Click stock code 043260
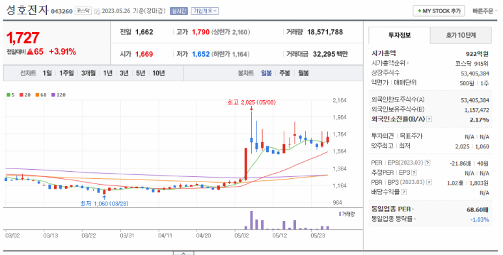 click(62, 12)
